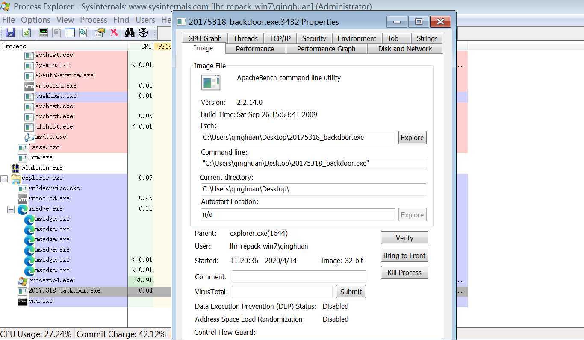Click the red X Kill Process icon
The width and height of the screenshot is (584, 340).
click(x=114, y=32)
